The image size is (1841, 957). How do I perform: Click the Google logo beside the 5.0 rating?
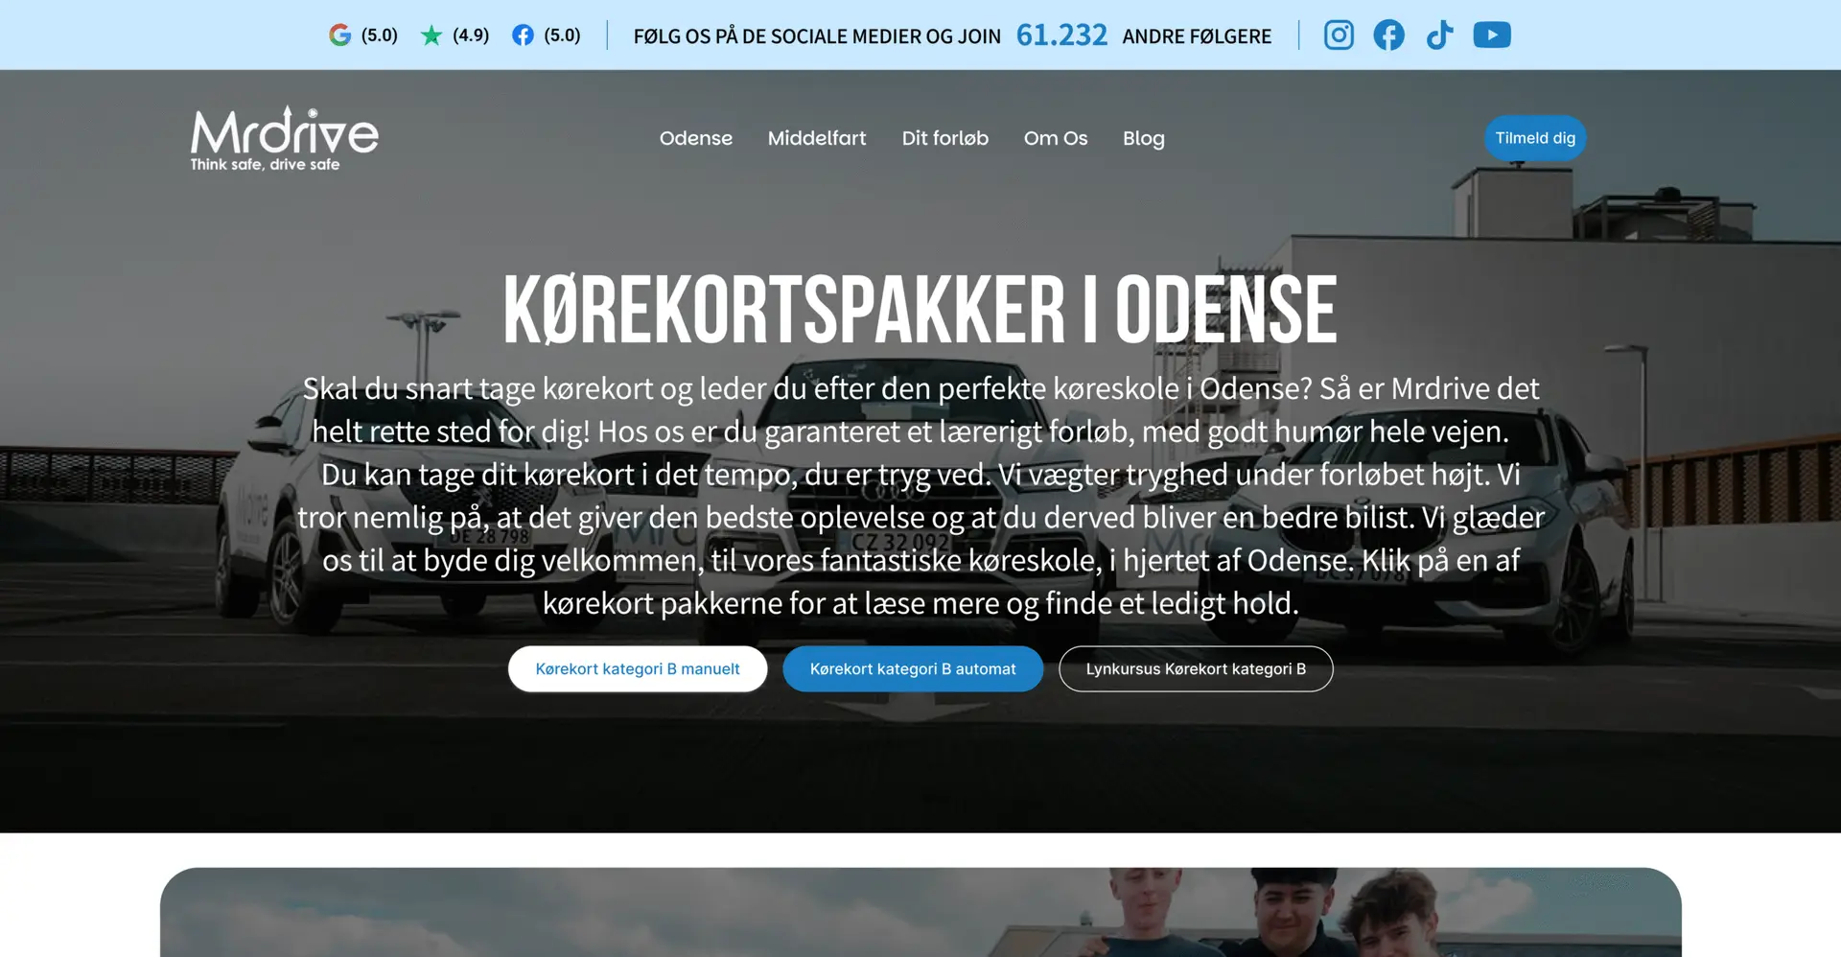339,35
